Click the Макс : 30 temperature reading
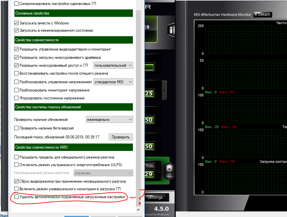 click(x=229, y=127)
